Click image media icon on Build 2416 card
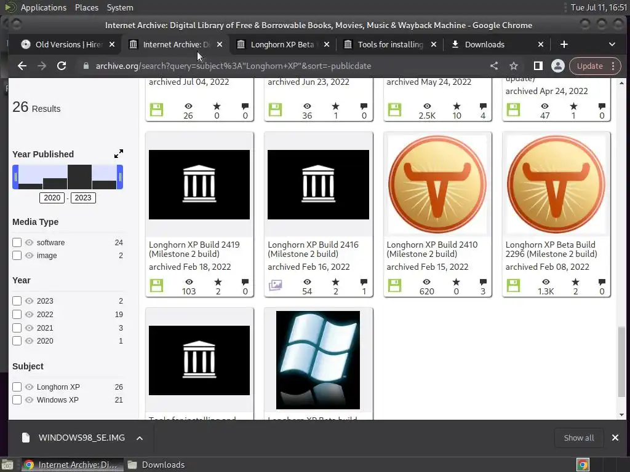 point(275,285)
